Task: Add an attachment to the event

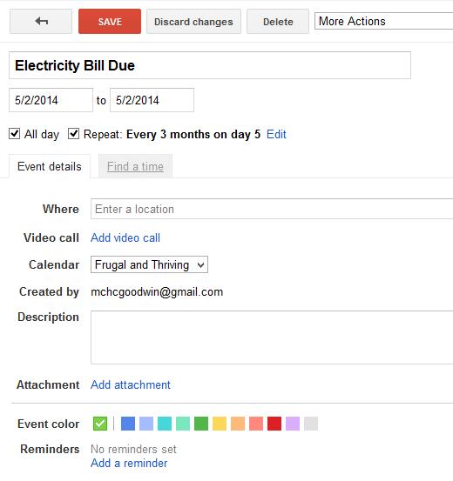Action: pyautogui.click(x=131, y=384)
